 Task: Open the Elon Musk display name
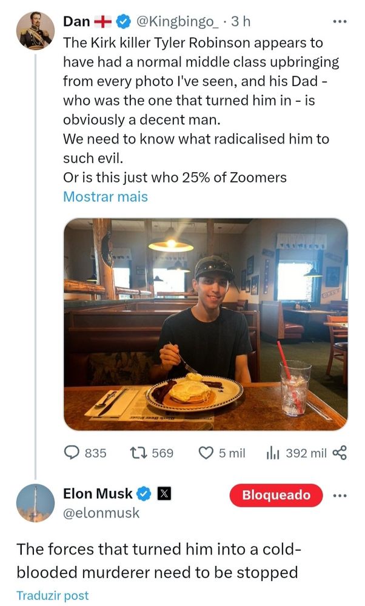coord(97,494)
